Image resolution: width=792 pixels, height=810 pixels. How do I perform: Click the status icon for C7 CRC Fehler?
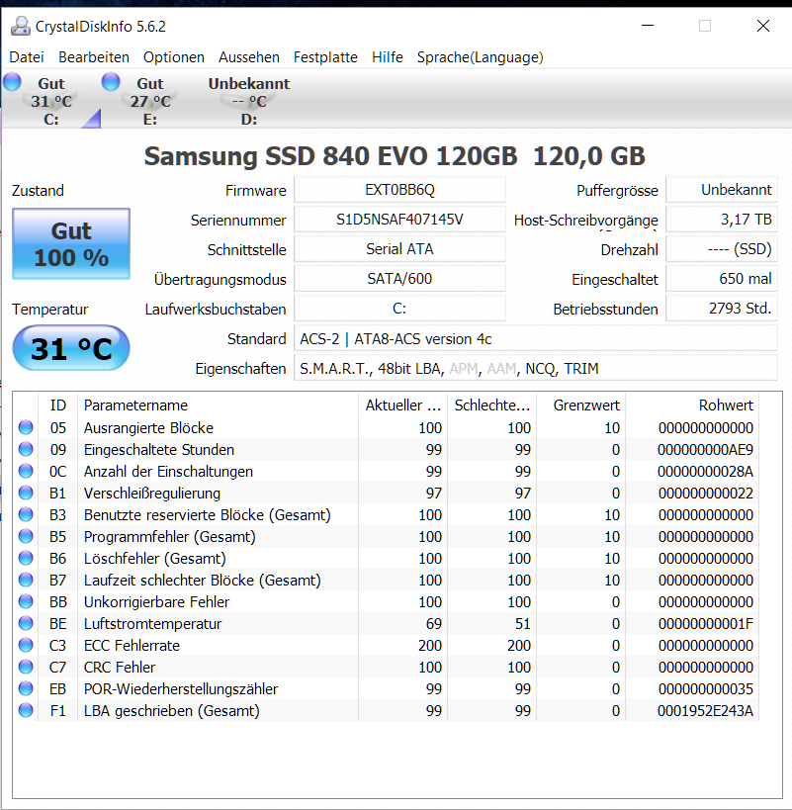click(x=26, y=667)
